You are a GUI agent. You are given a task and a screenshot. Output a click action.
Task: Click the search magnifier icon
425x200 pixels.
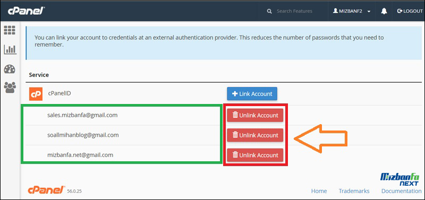(269, 11)
